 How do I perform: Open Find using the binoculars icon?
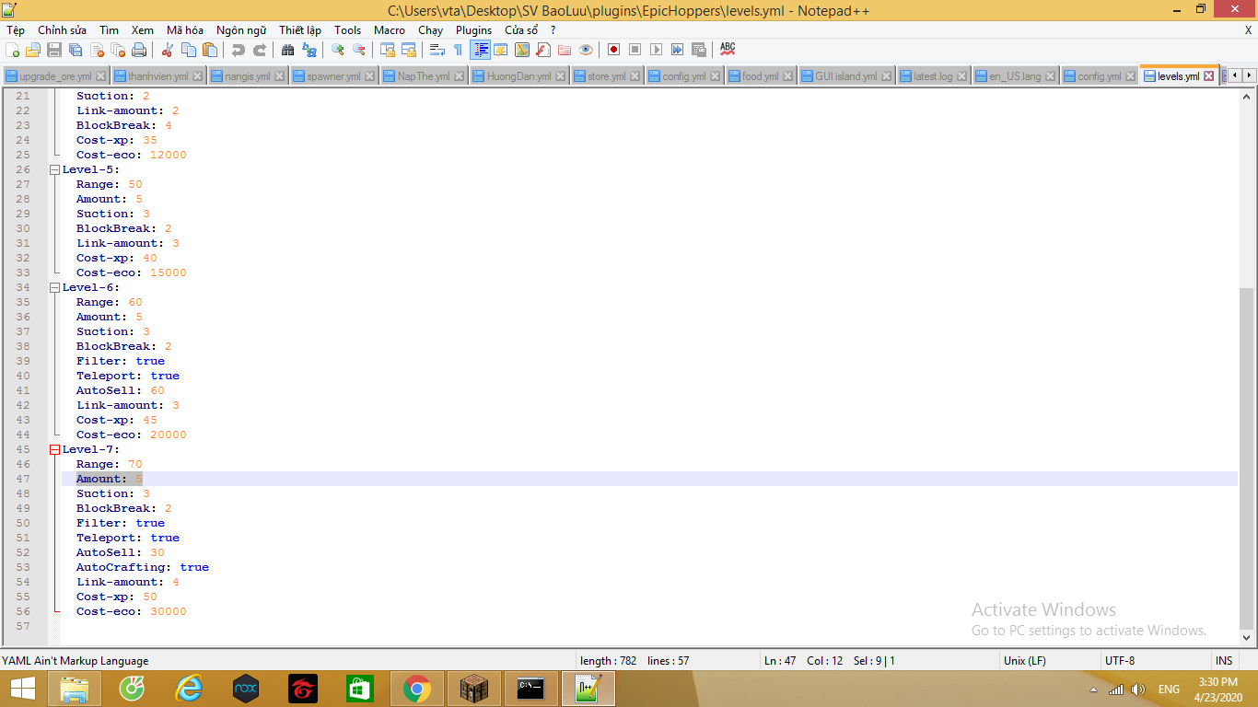pos(287,50)
